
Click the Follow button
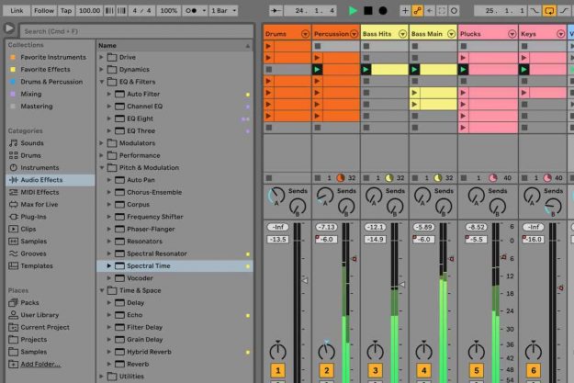44,11
